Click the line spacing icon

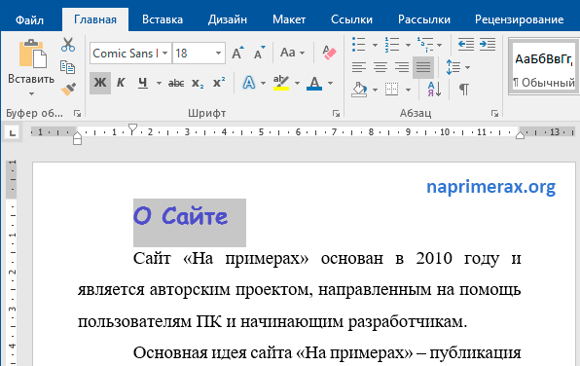coord(453,67)
